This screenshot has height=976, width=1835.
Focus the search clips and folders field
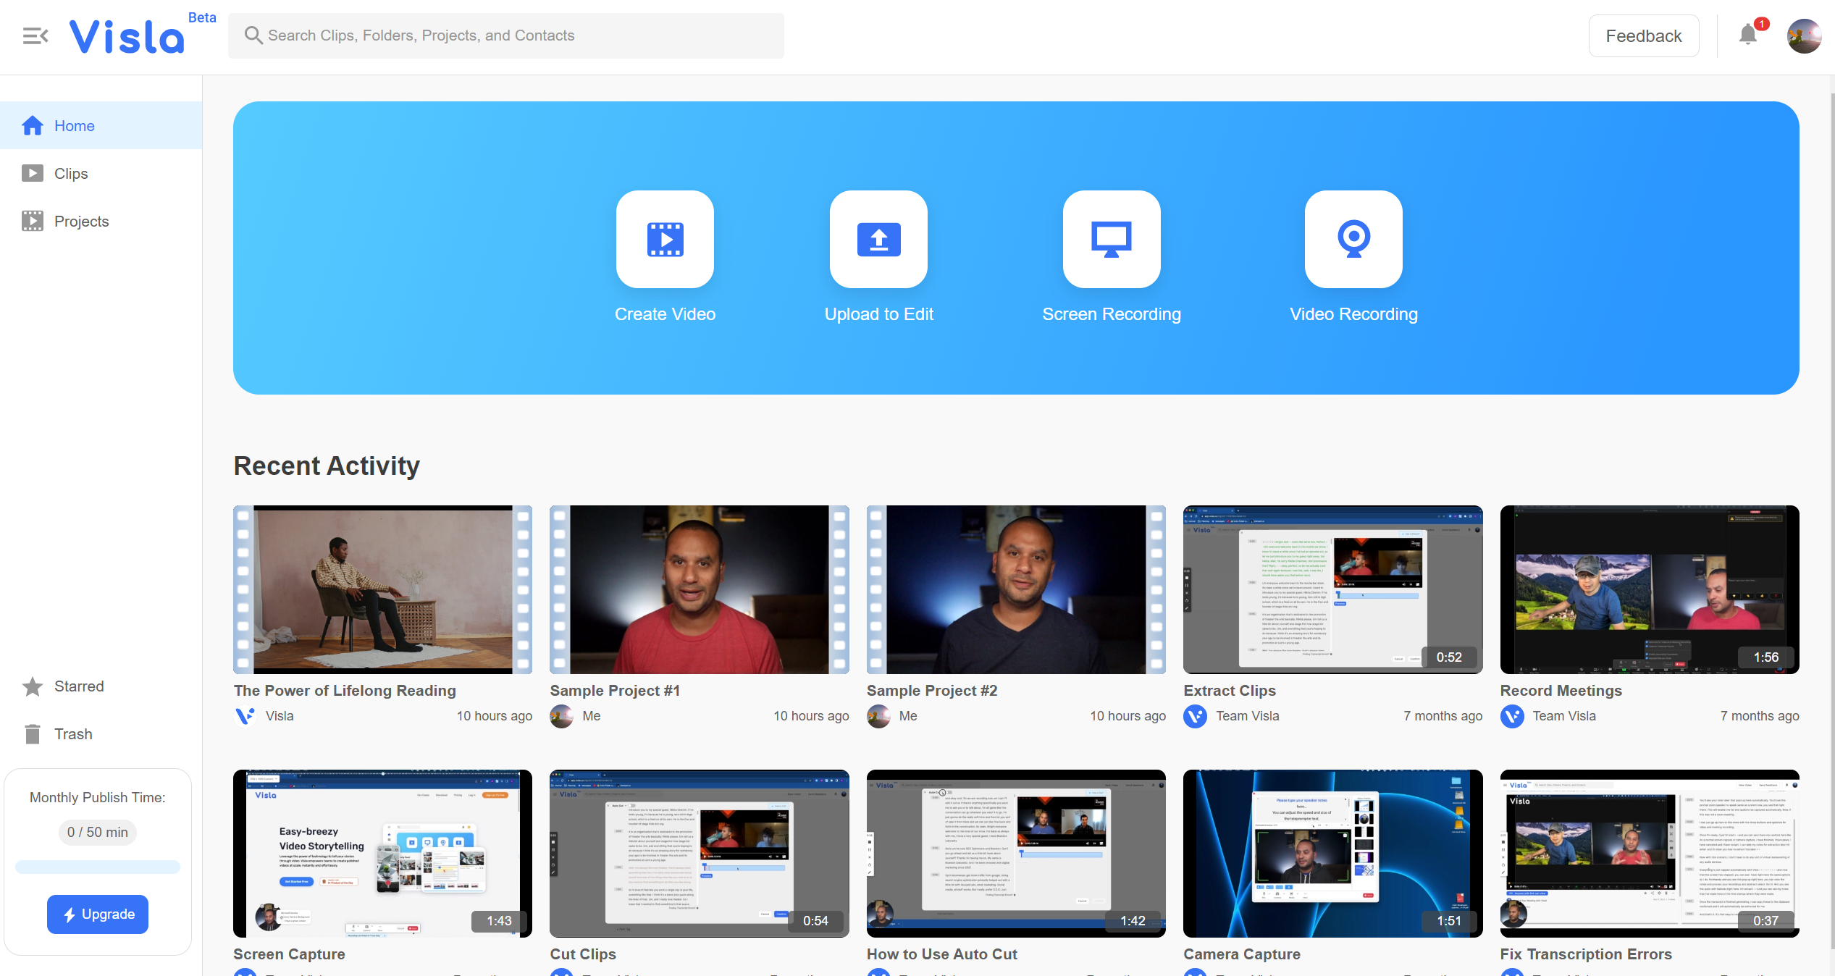[x=507, y=35]
